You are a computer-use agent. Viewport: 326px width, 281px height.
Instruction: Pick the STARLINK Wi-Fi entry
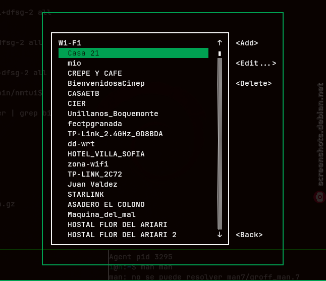pos(133,194)
